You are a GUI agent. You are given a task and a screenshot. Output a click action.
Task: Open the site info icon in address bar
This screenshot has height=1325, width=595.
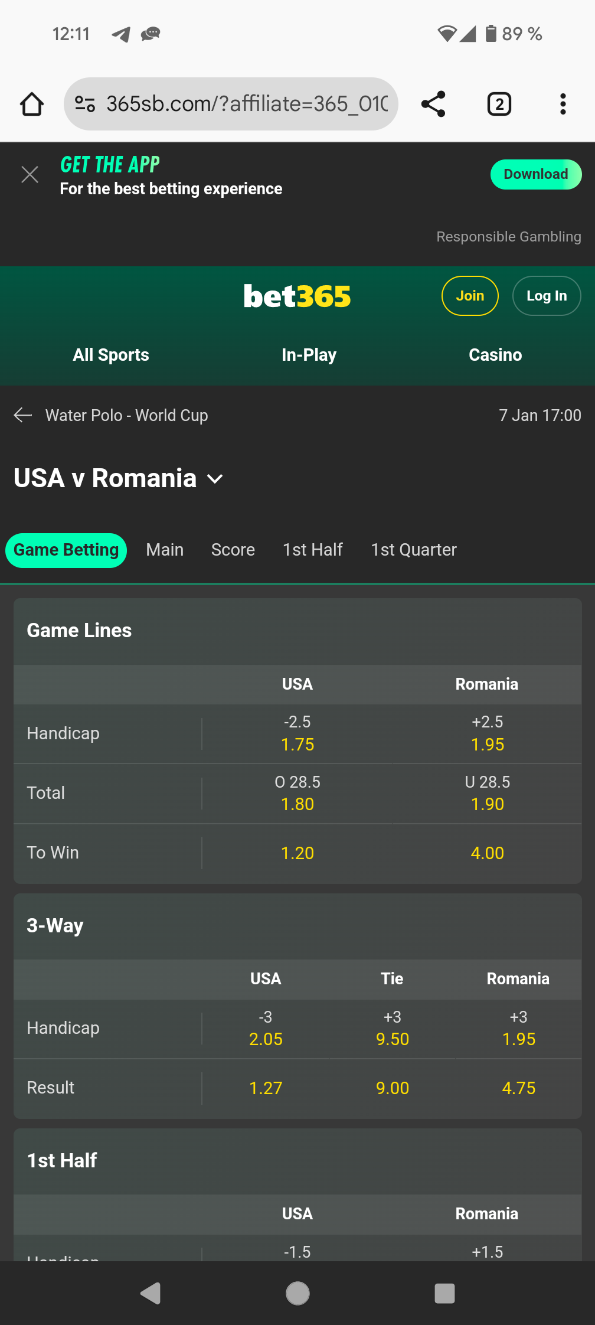[84, 105]
